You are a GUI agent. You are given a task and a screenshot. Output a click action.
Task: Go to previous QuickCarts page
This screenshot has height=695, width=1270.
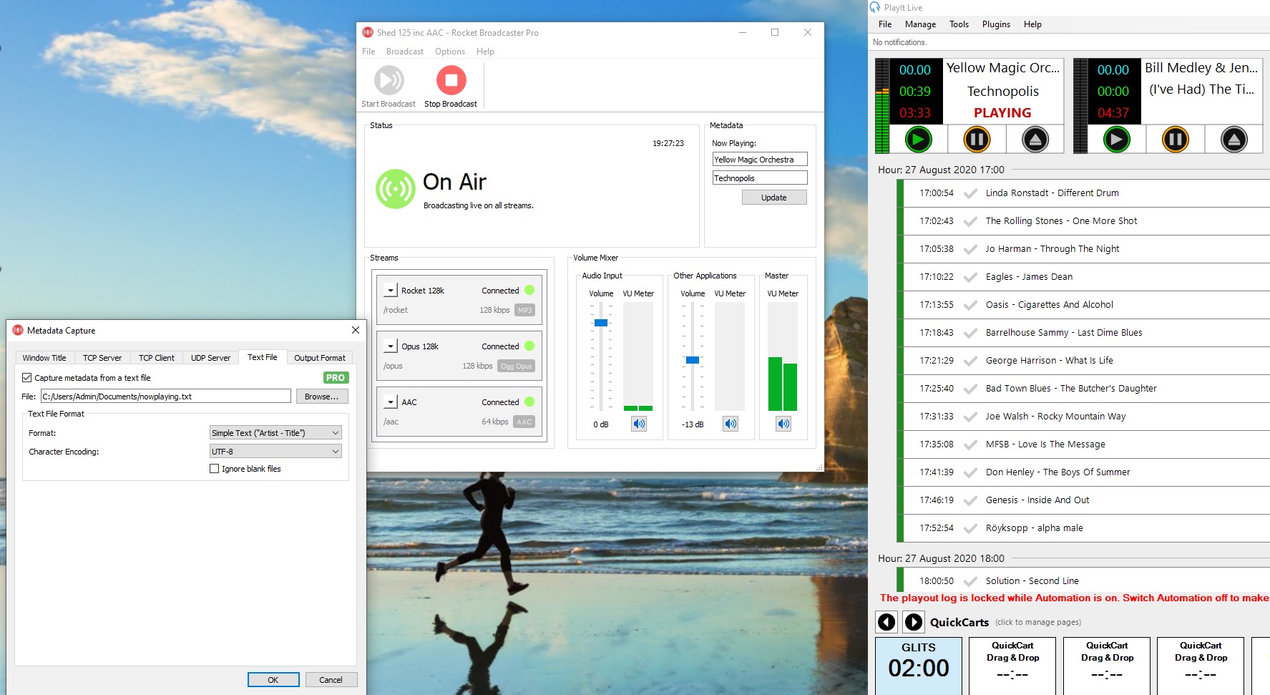[x=886, y=622]
